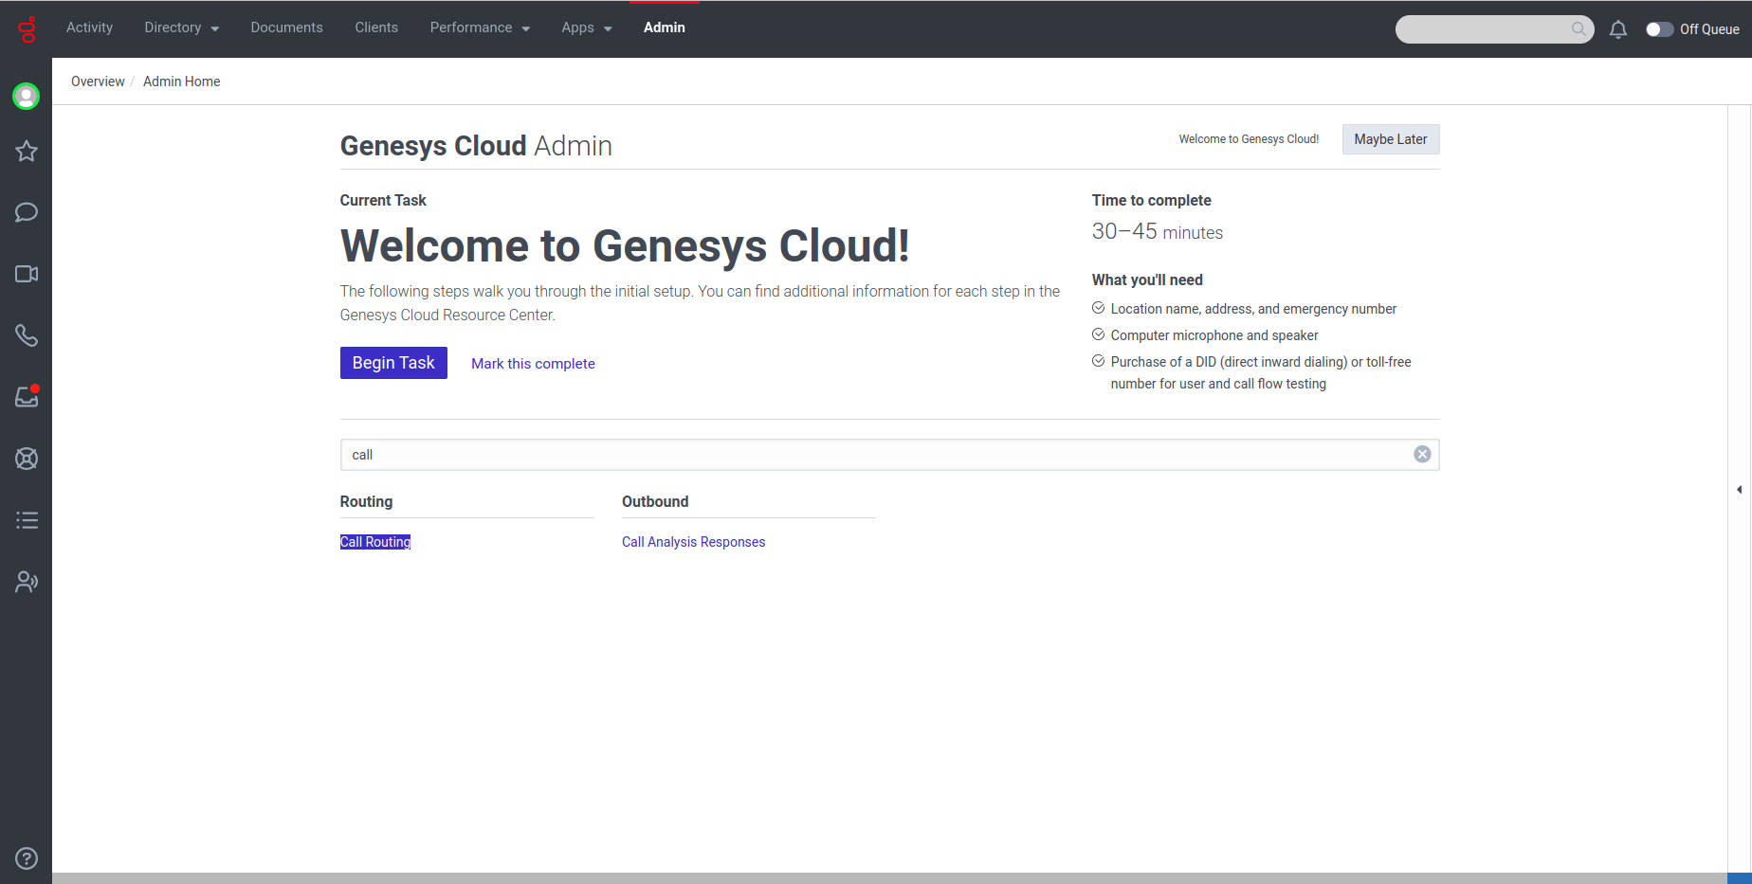Select 'Computer microphone and speaker' text
Screen dimensions: 1752x884
coord(1214,335)
